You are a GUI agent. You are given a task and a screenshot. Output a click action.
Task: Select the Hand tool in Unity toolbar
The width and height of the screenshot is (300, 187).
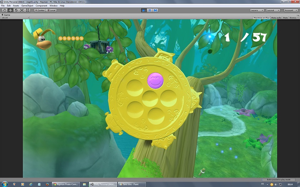pos(5,10)
